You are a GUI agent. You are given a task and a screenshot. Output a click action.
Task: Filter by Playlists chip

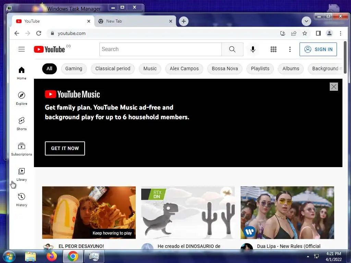[x=260, y=68]
